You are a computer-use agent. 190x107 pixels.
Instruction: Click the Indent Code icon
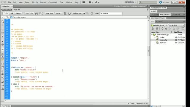click(x=3, y=82)
